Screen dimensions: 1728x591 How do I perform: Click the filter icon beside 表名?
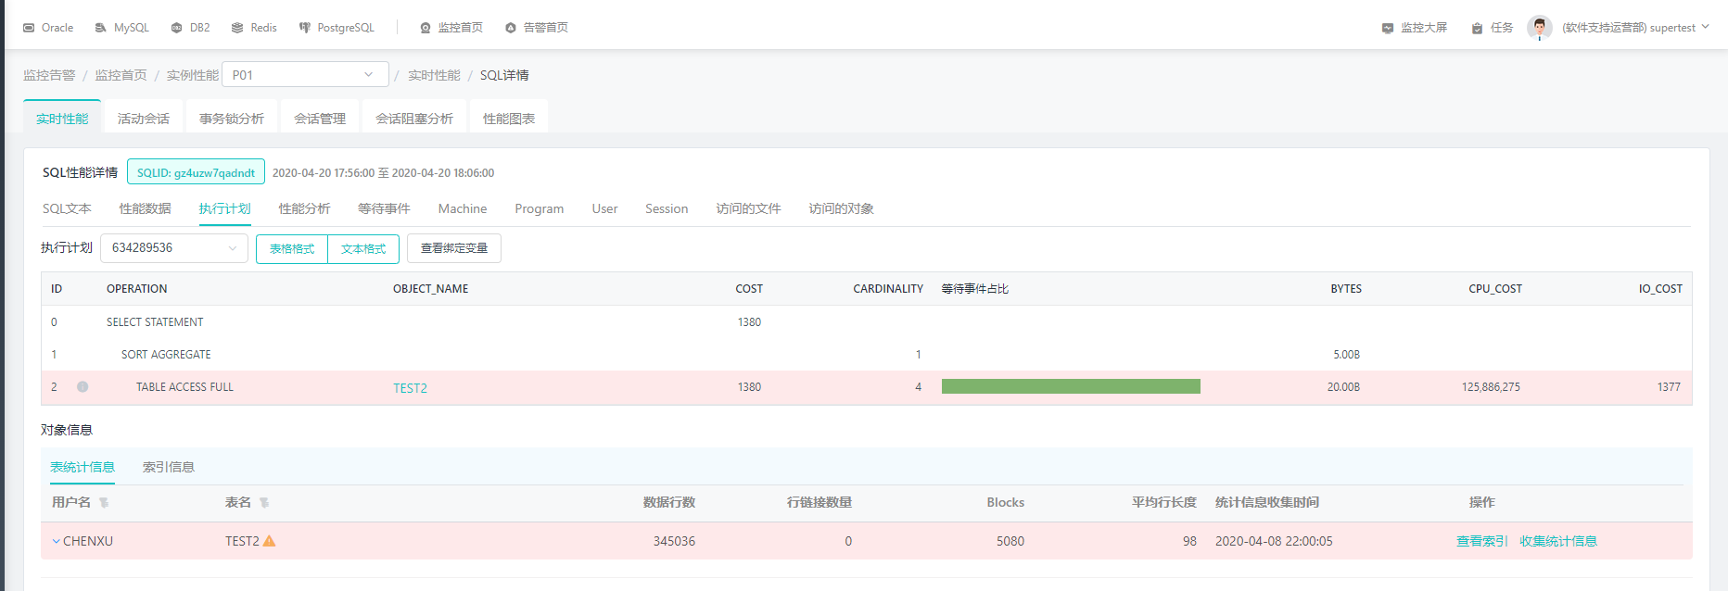pyautogui.click(x=264, y=503)
